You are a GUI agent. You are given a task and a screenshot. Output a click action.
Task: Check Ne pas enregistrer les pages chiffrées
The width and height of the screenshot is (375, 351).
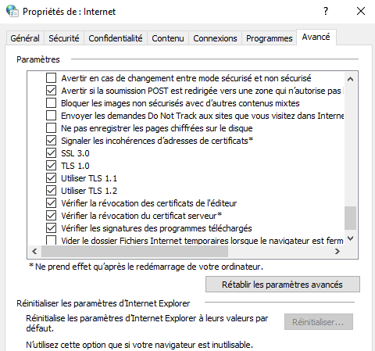51,128
